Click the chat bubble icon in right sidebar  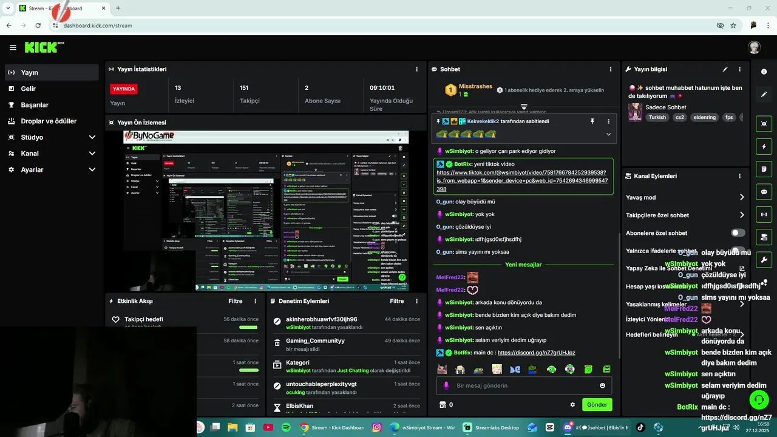pos(764,192)
